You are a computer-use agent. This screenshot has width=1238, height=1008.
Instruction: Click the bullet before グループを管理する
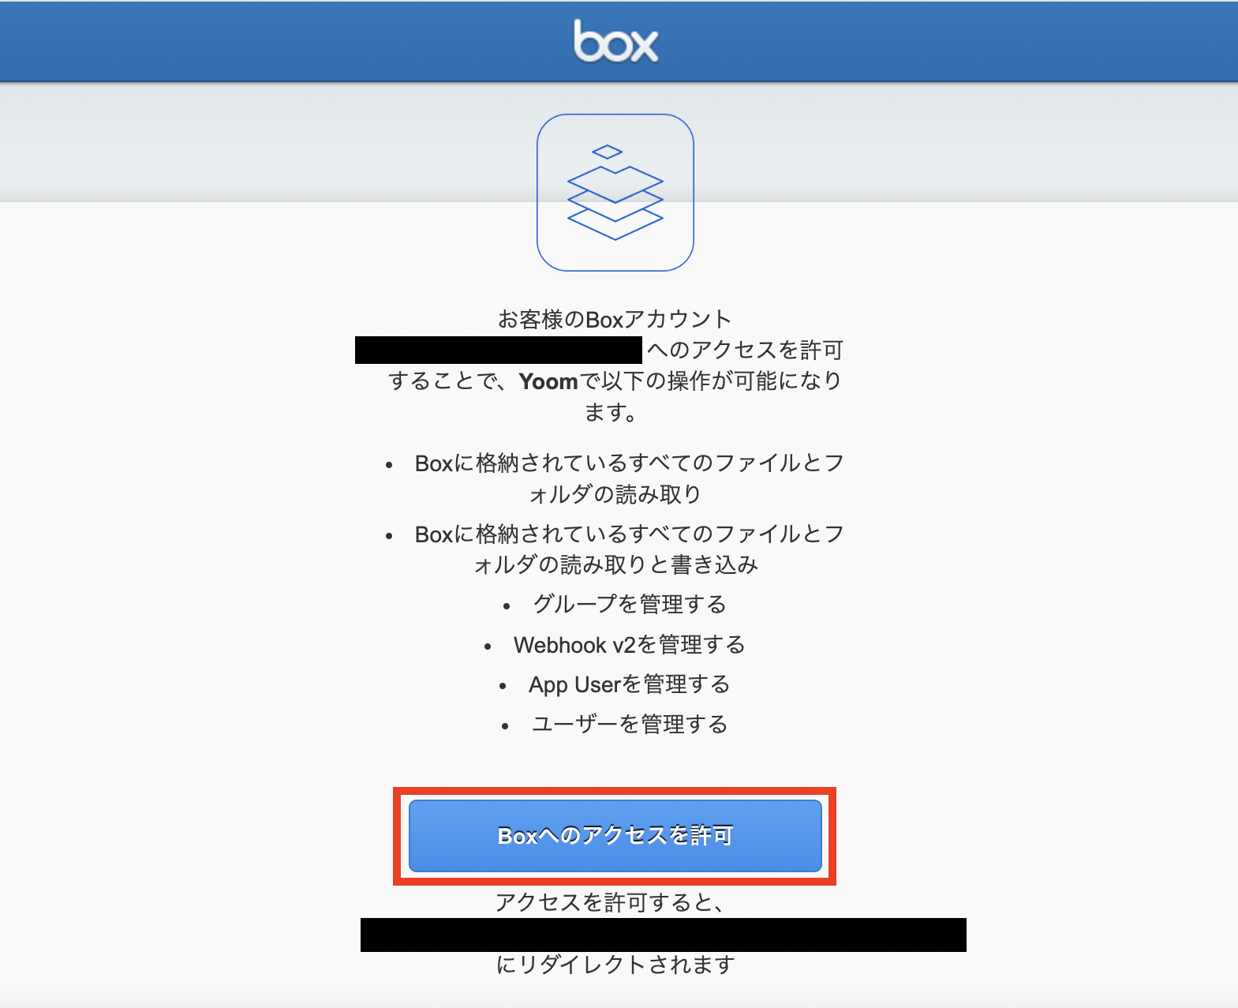(507, 607)
